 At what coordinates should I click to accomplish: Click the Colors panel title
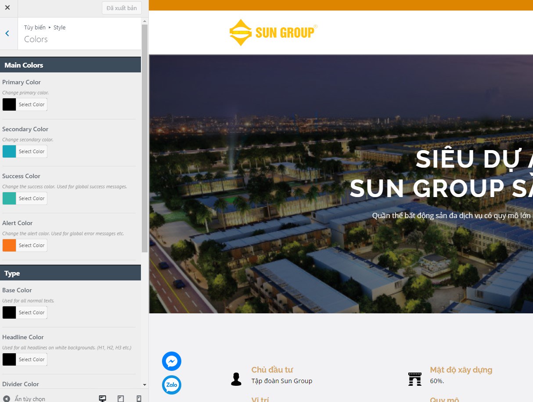pyautogui.click(x=36, y=39)
